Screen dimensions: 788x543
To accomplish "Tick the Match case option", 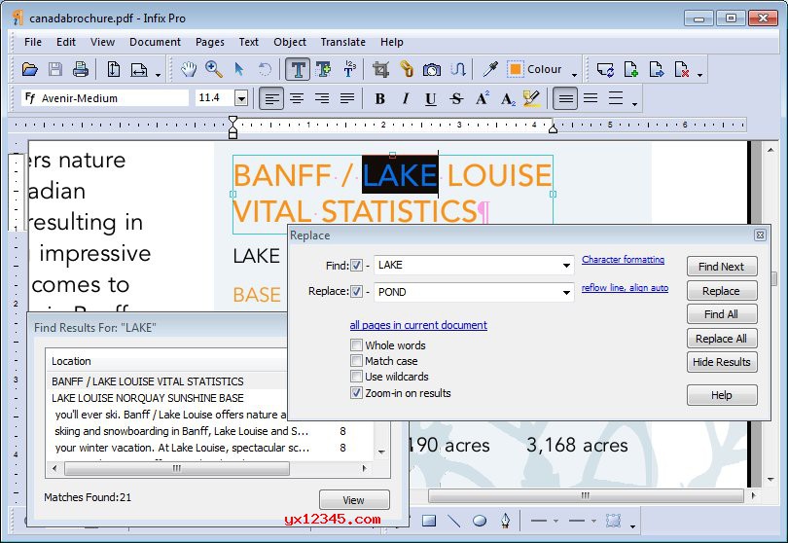I will (357, 361).
